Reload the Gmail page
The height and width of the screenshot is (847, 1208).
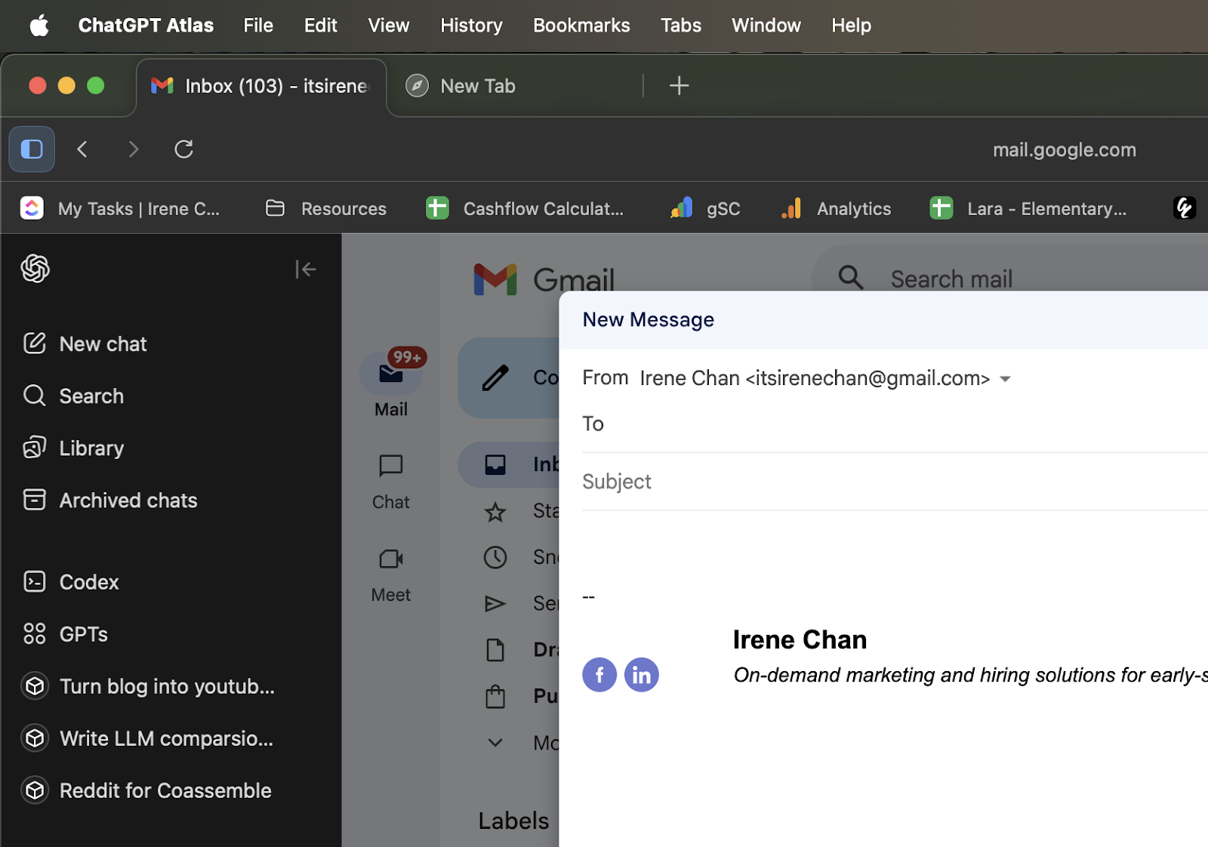pos(184,149)
